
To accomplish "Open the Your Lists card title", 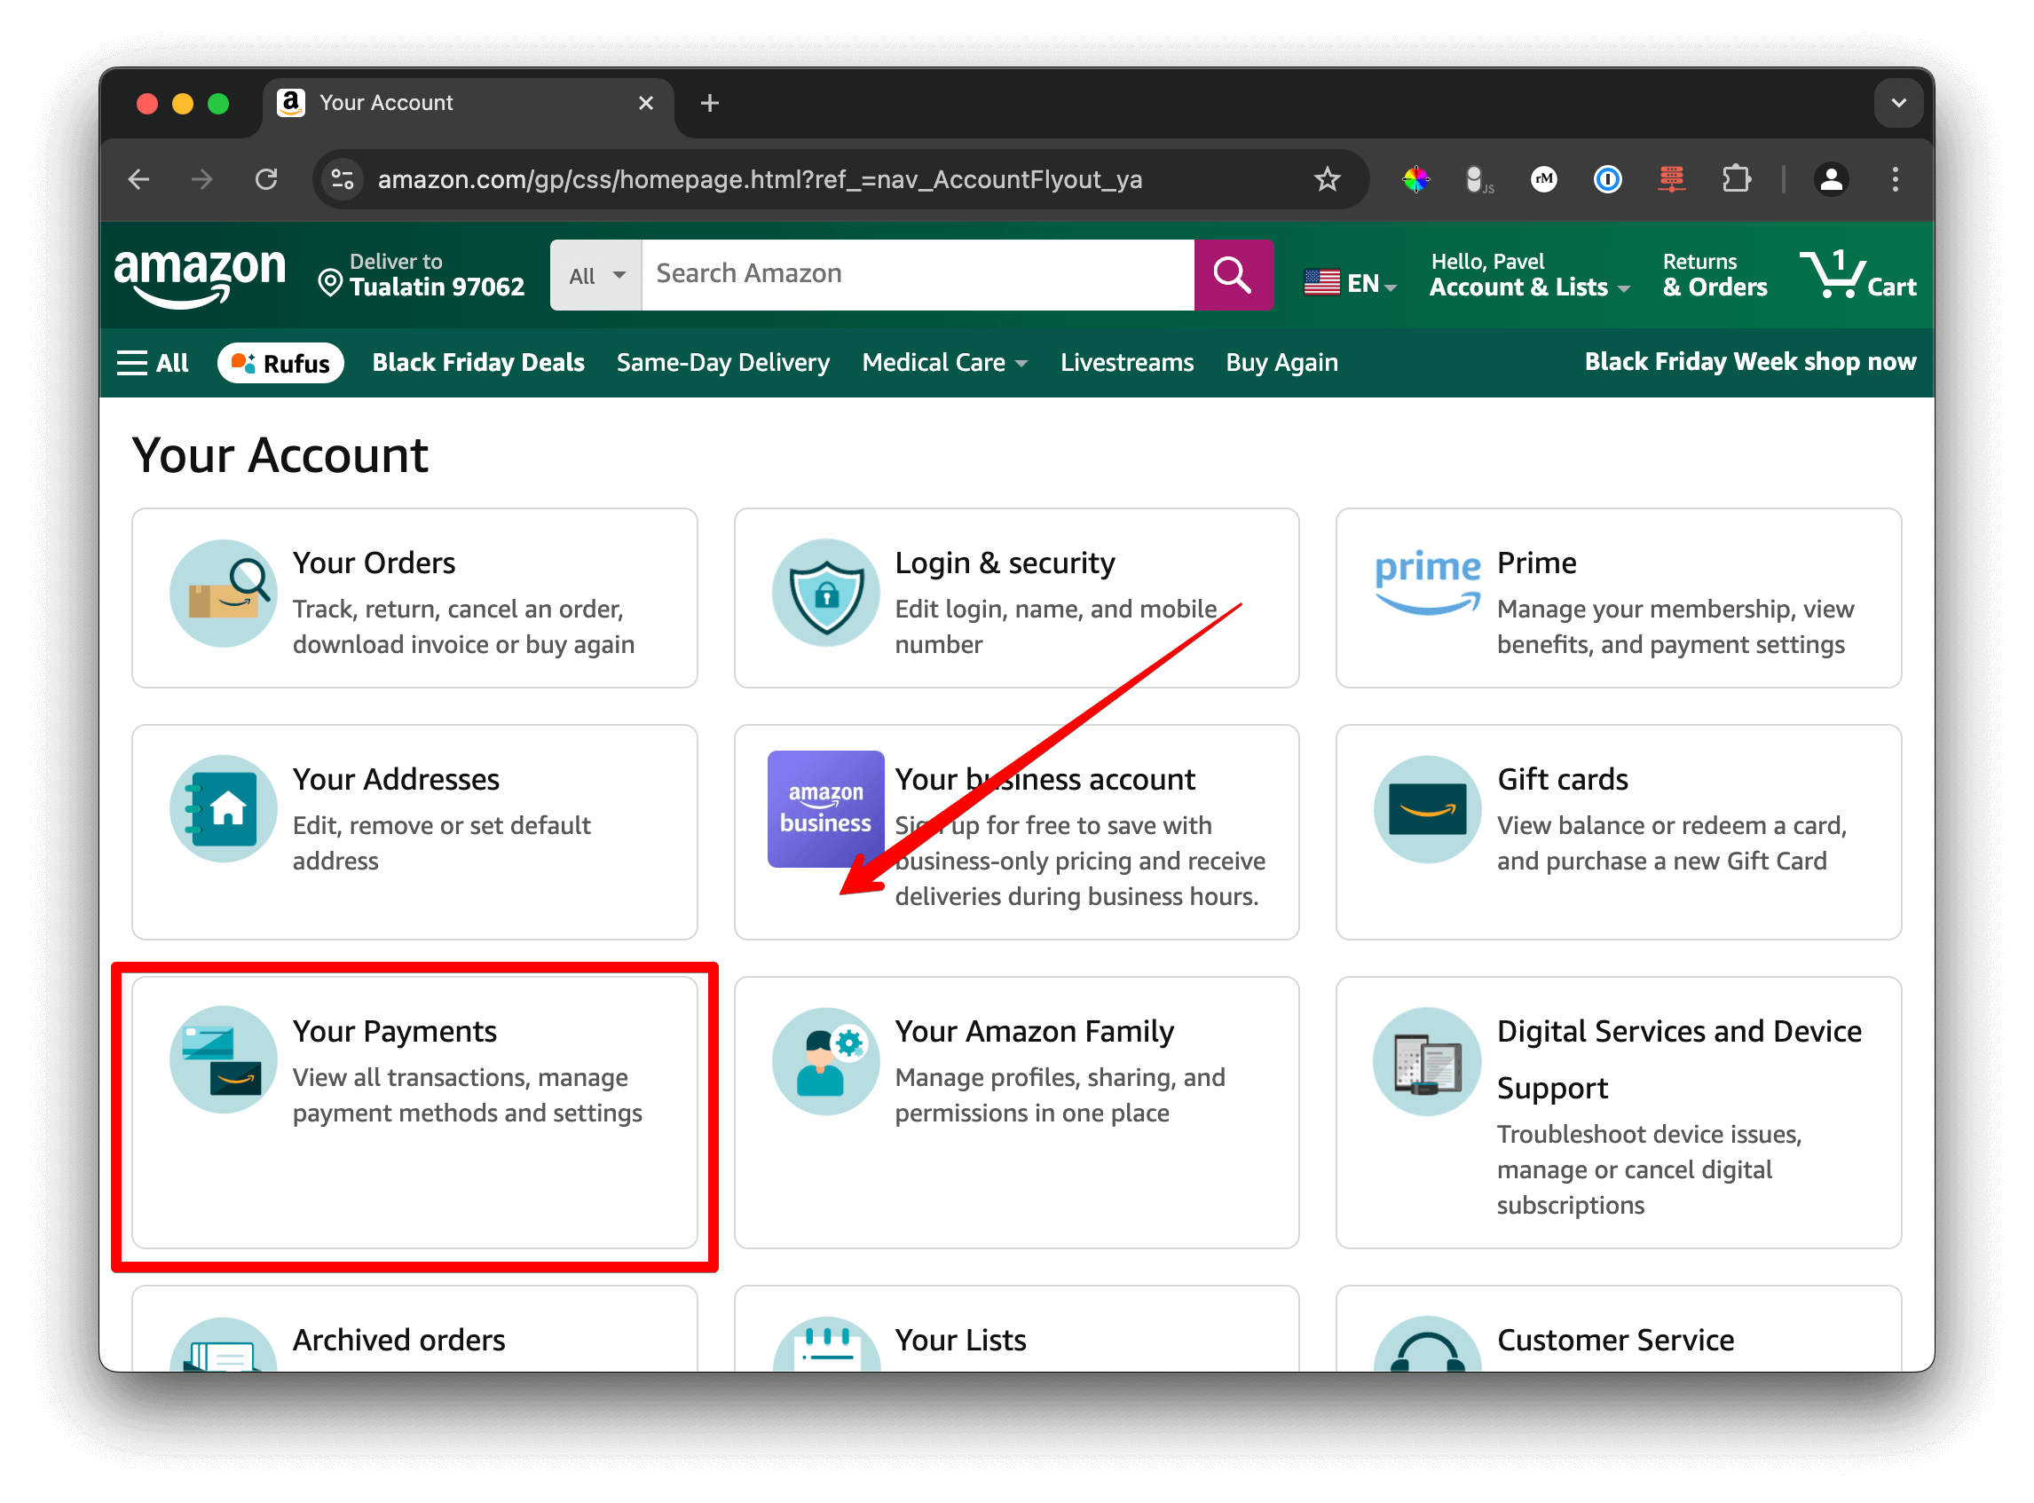I will (960, 1340).
